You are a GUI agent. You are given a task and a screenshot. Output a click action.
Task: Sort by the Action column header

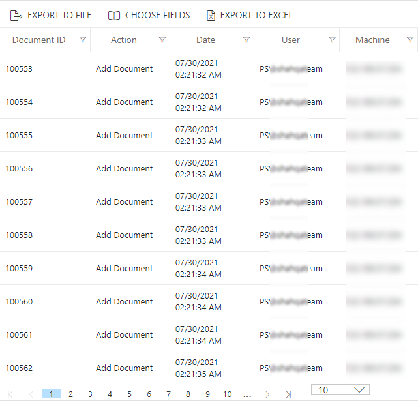coord(124,40)
